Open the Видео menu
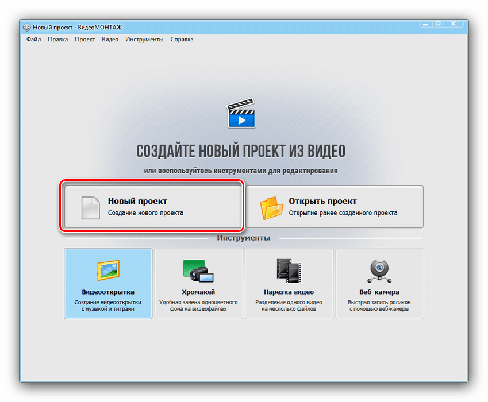The height and width of the screenshot is (402, 488). (x=110, y=39)
